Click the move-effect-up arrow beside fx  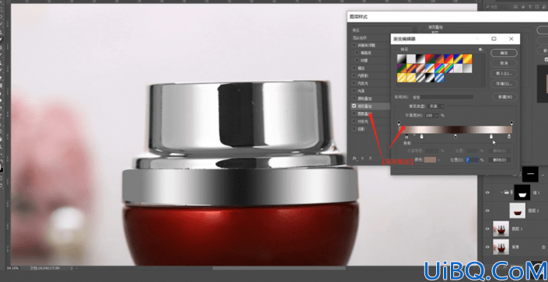(362, 158)
